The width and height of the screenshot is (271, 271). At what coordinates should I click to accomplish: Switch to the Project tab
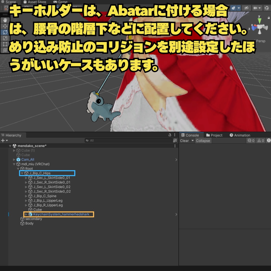(214, 135)
